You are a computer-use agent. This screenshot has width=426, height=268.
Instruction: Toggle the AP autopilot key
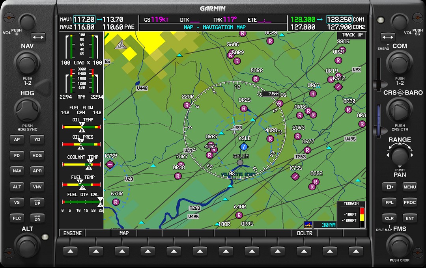tap(17, 140)
